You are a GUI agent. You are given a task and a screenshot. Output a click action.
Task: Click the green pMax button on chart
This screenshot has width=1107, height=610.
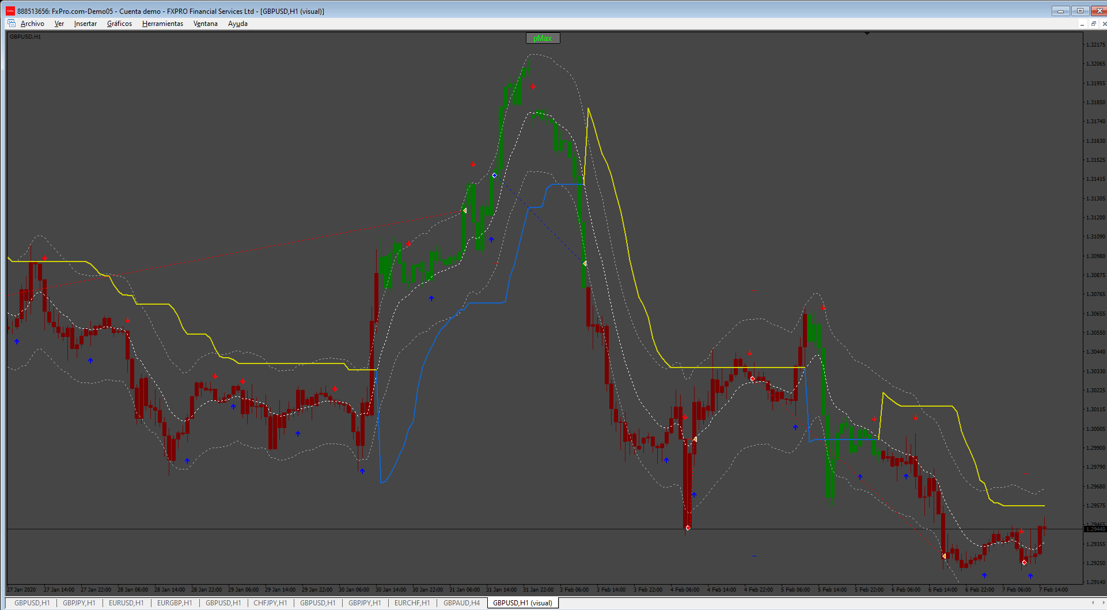543,39
